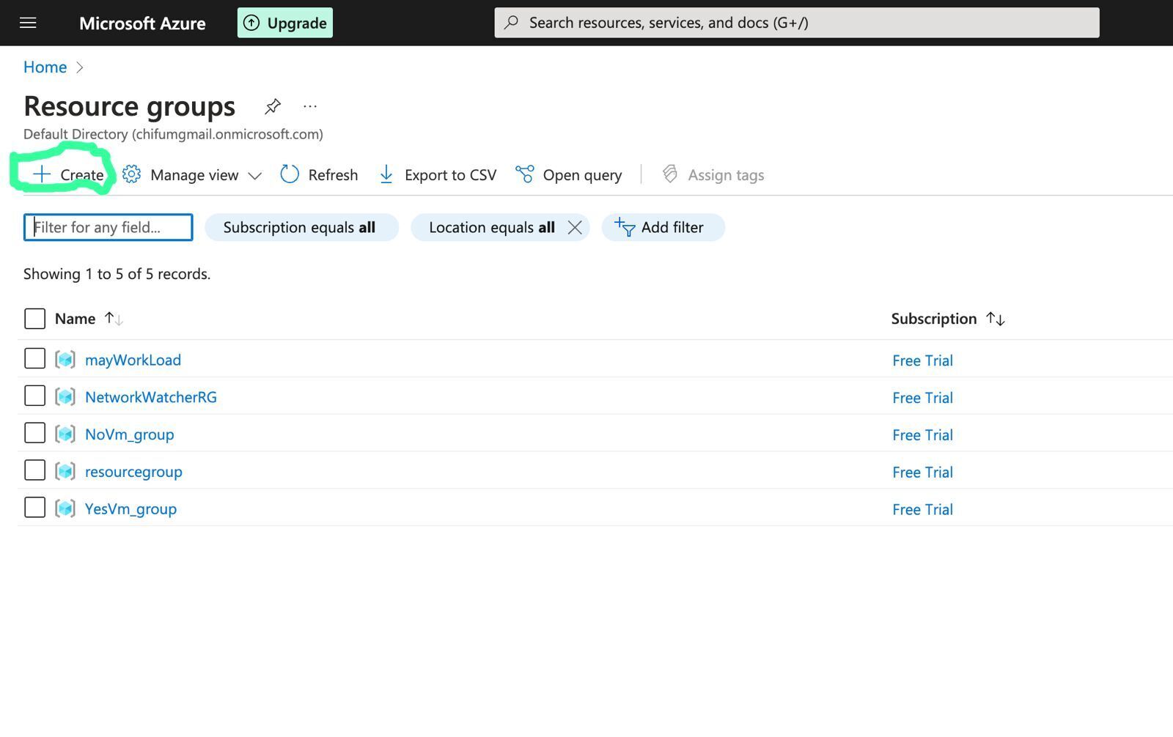Click the Name column header

click(x=75, y=319)
